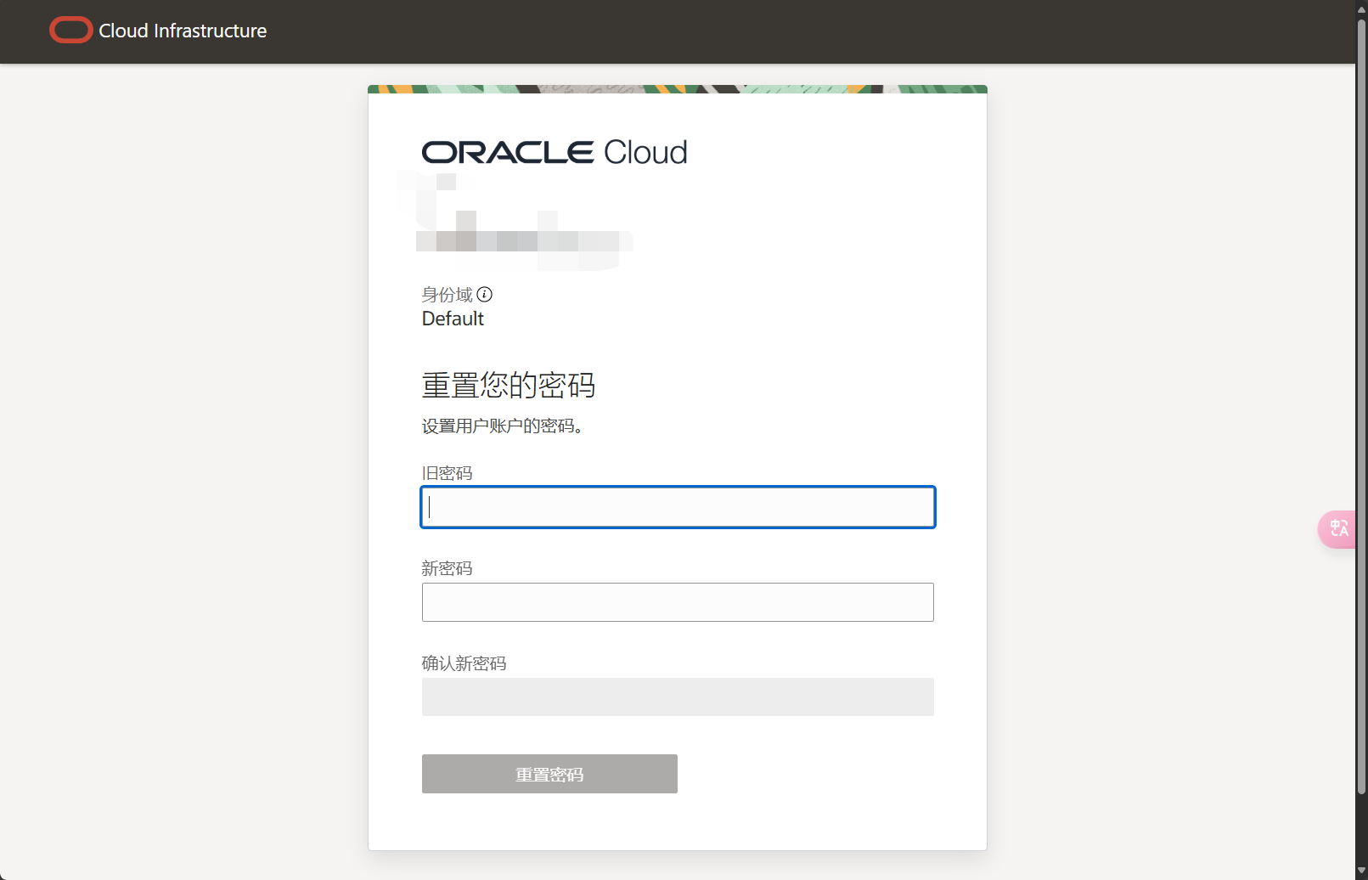Click the 旧密码 field label

pyautogui.click(x=447, y=473)
